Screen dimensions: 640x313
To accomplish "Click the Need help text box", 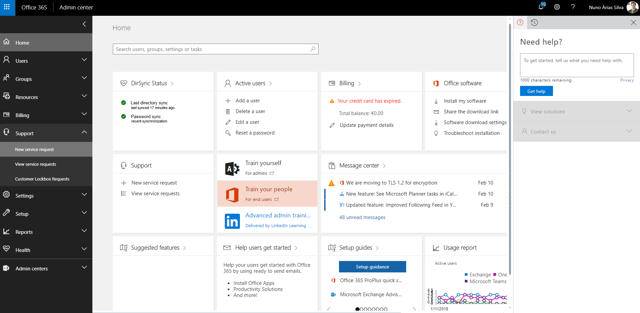I will tap(577, 65).
